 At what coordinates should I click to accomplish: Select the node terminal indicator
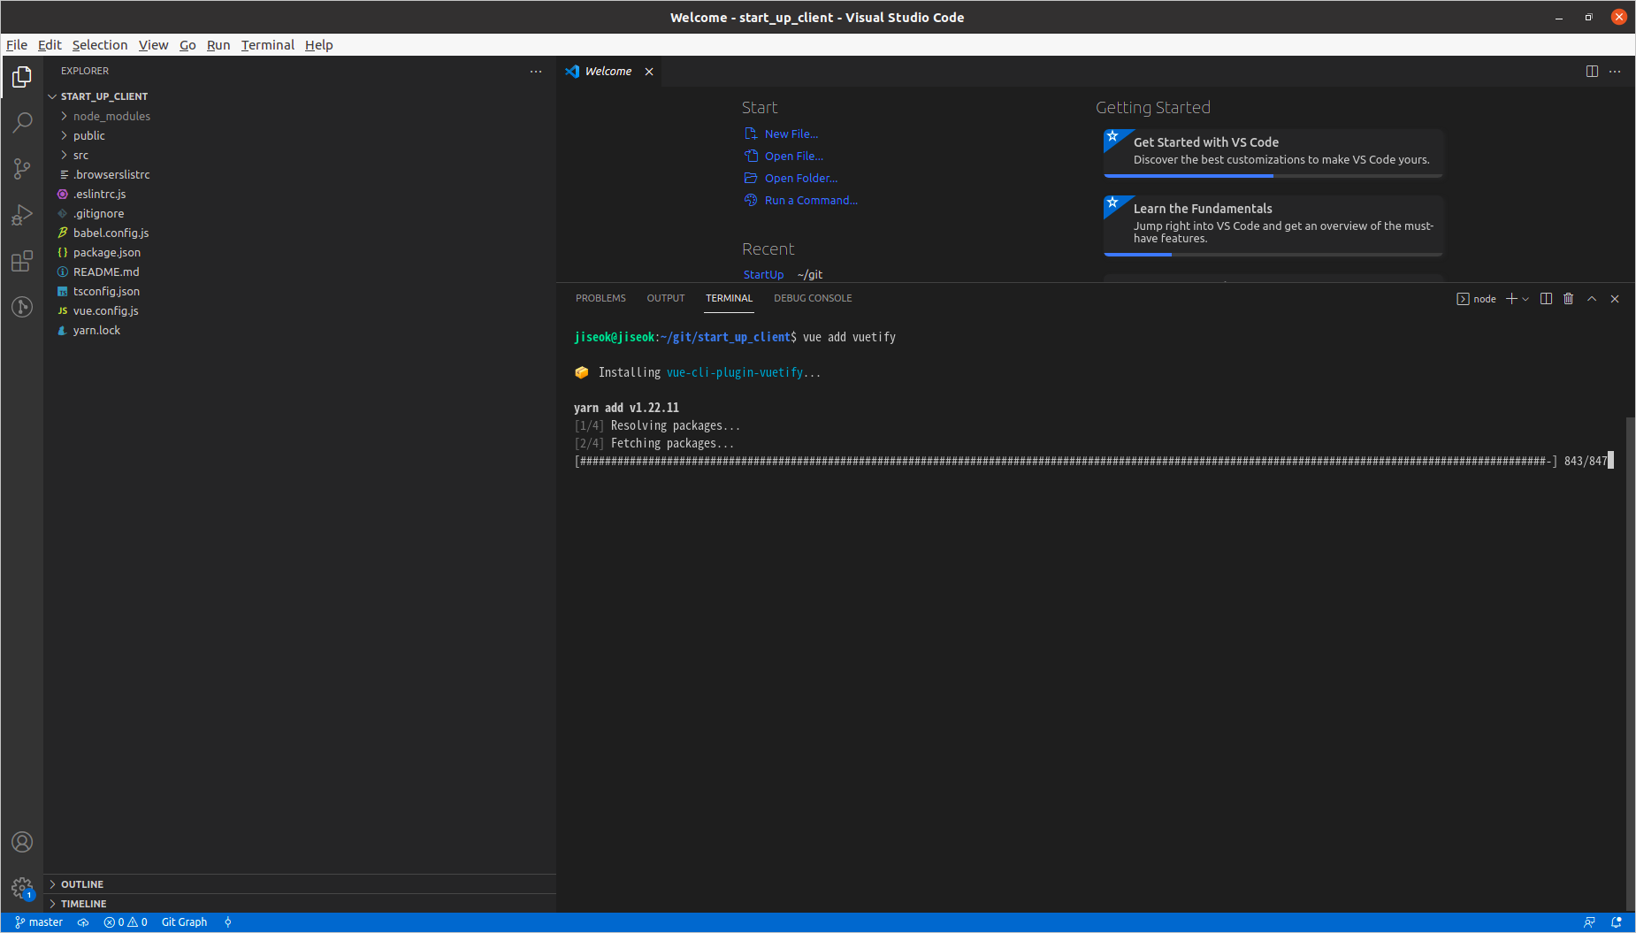pyautogui.click(x=1477, y=299)
